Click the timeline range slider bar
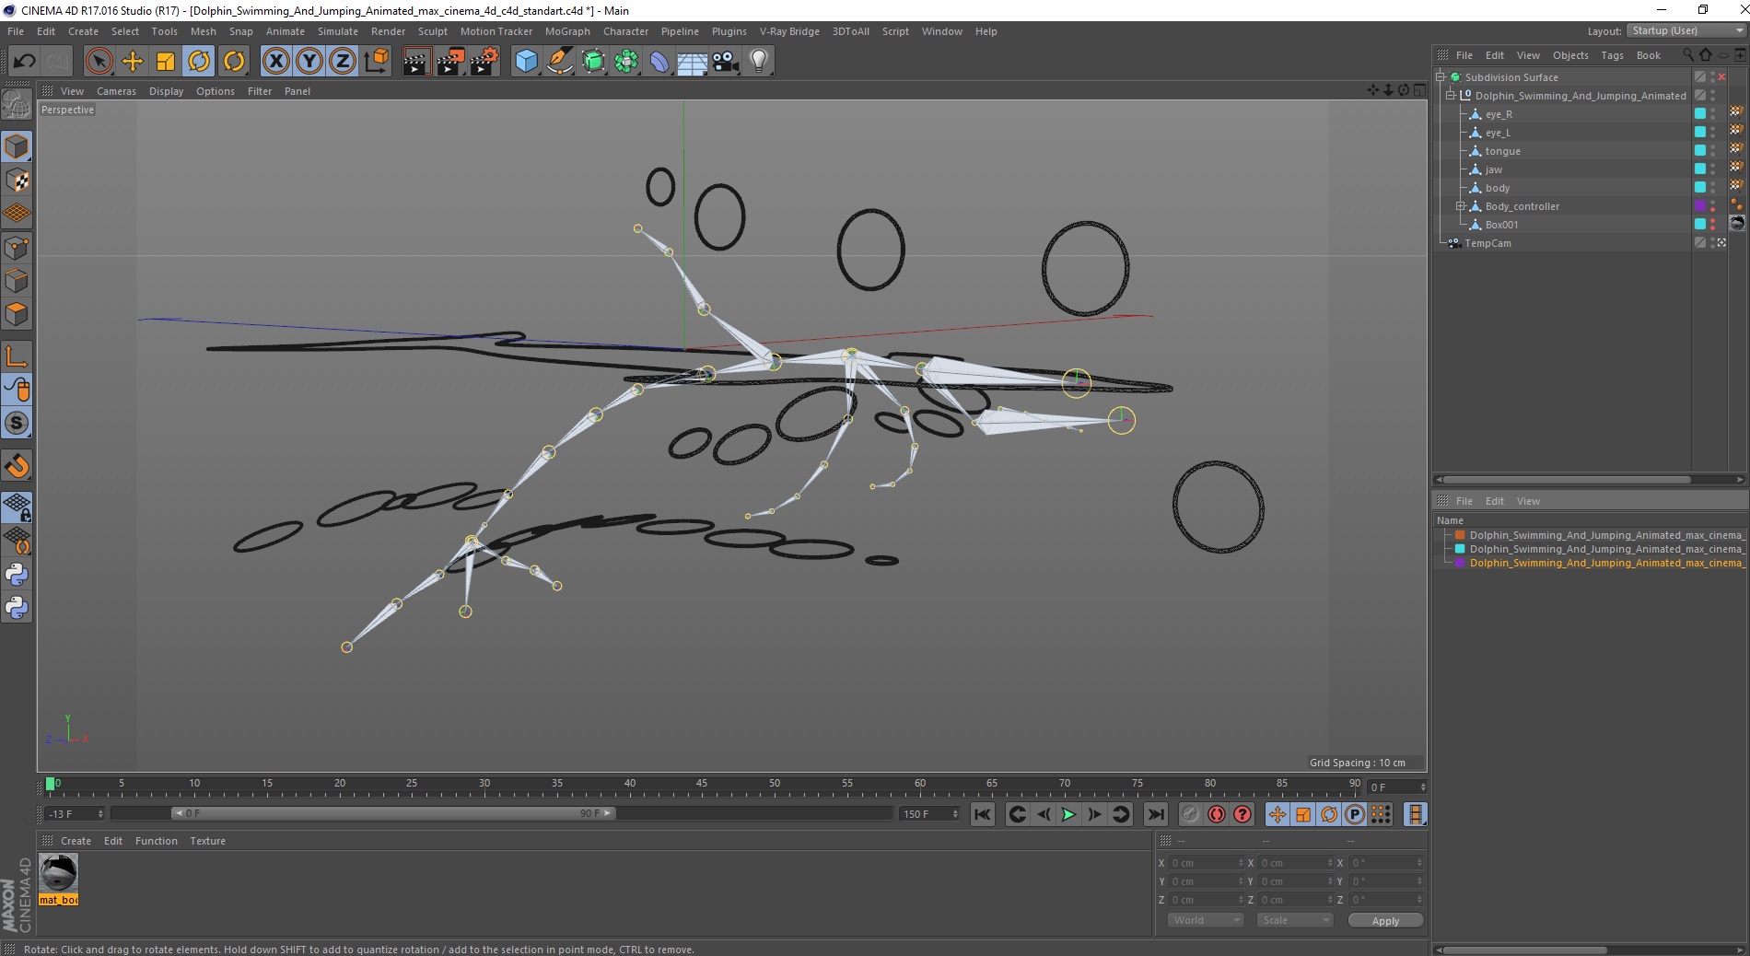Screen dimensions: 1750x956 pyautogui.click(x=393, y=813)
